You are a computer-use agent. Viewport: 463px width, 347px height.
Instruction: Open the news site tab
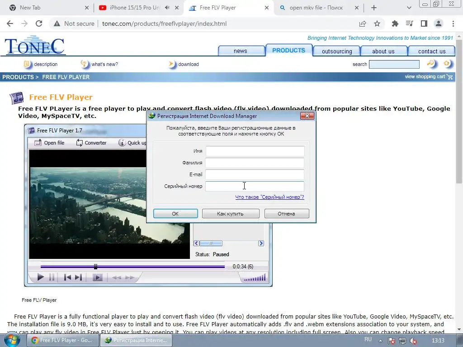click(x=241, y=51)
